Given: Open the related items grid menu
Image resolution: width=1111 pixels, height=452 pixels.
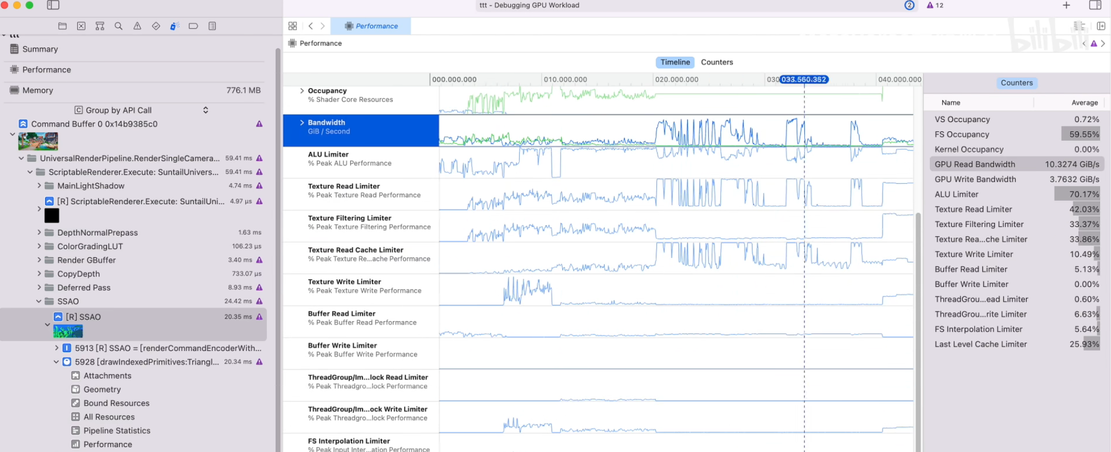Looking at the screenshot, I should pos(292,26).
